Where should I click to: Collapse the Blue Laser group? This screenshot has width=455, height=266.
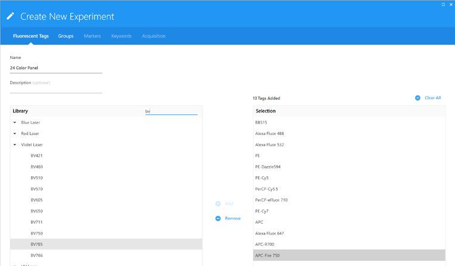(x=14, y=123)
